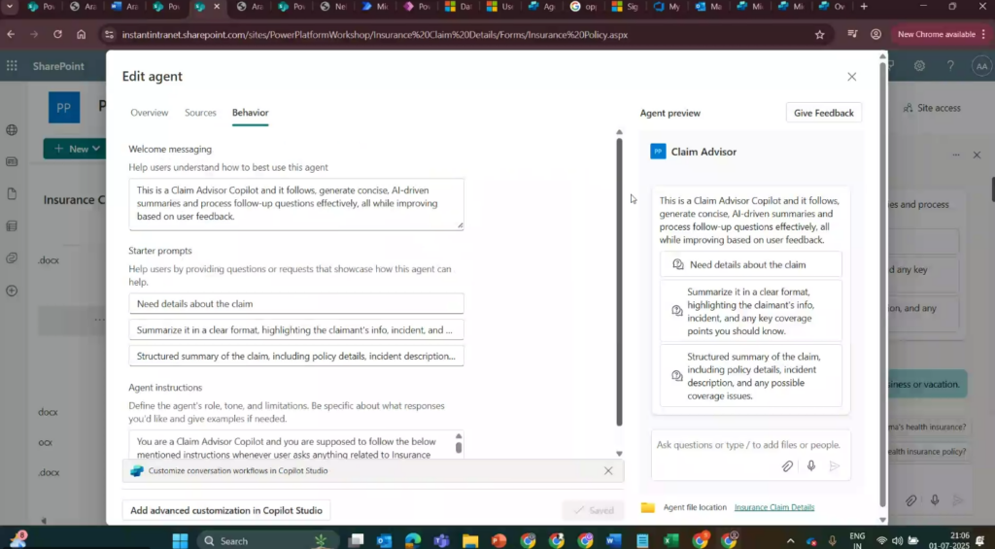Open Word from the taskbar
Image resolution: width=995 pixels, height=549 pixels.
tap(614, 541)
